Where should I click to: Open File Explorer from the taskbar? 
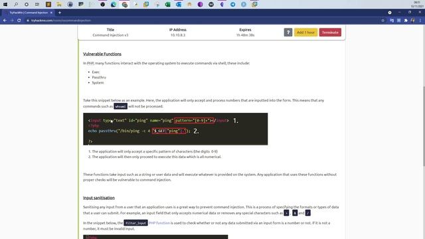(x=59, y=5)
